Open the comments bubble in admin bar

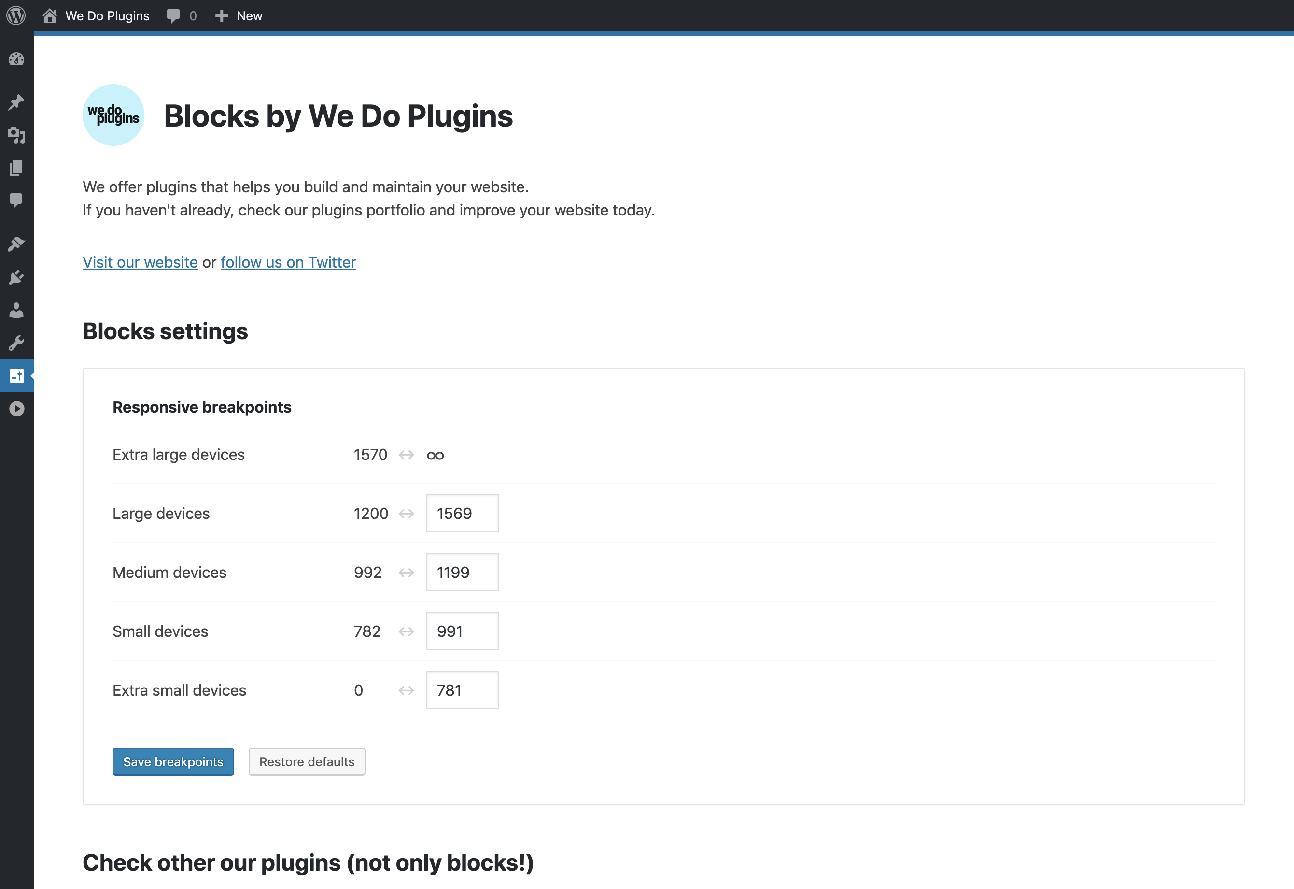pyautogui.click(x=182, y=15)
